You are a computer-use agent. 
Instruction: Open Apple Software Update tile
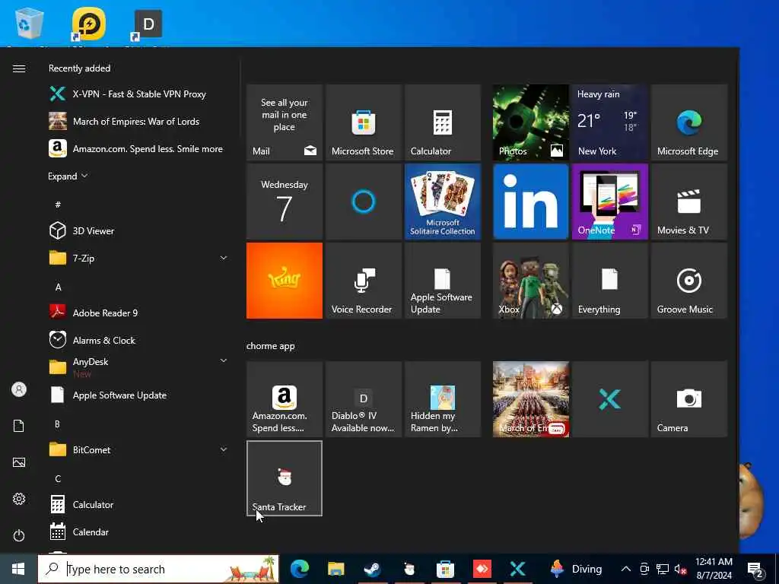tap(442, 281)
